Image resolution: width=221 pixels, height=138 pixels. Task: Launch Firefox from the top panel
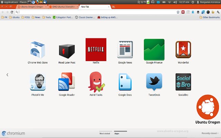[37, 2]
